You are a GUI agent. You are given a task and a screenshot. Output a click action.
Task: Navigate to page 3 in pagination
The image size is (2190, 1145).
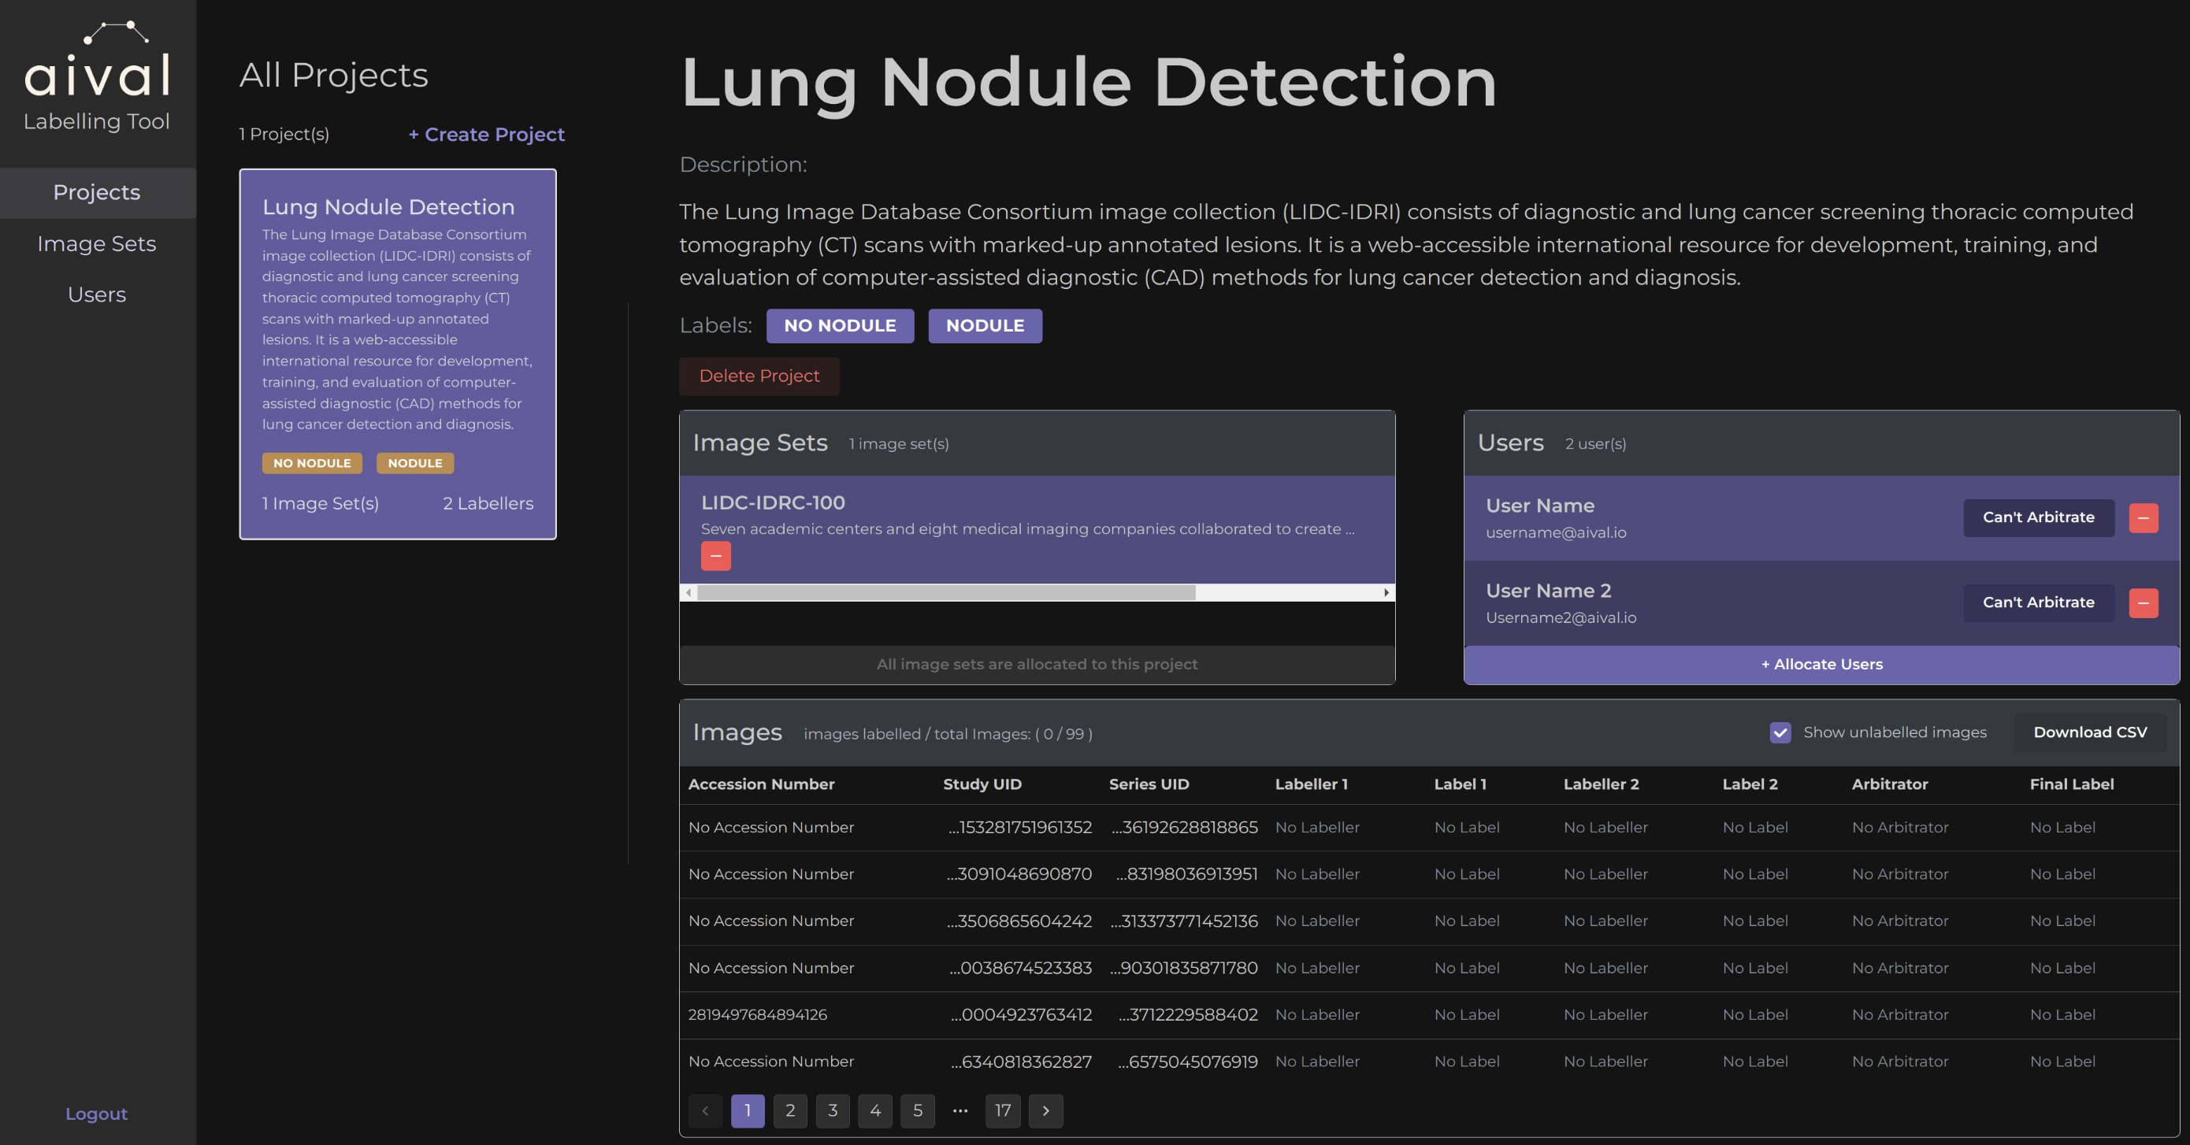point(833,1109)
